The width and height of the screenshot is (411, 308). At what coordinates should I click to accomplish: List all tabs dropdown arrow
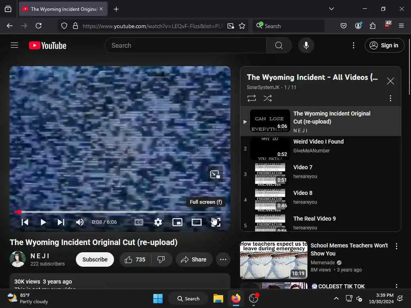point(332,9)
